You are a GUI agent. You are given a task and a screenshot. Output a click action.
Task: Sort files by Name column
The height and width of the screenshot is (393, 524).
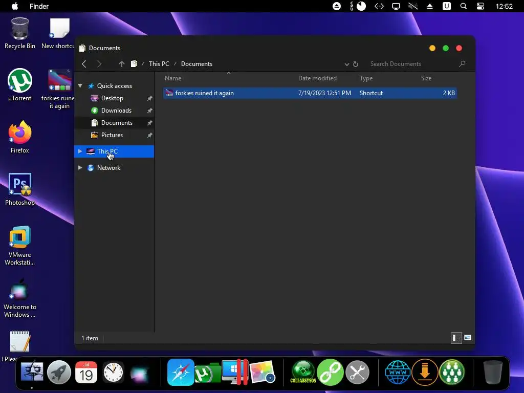[173, 78]
